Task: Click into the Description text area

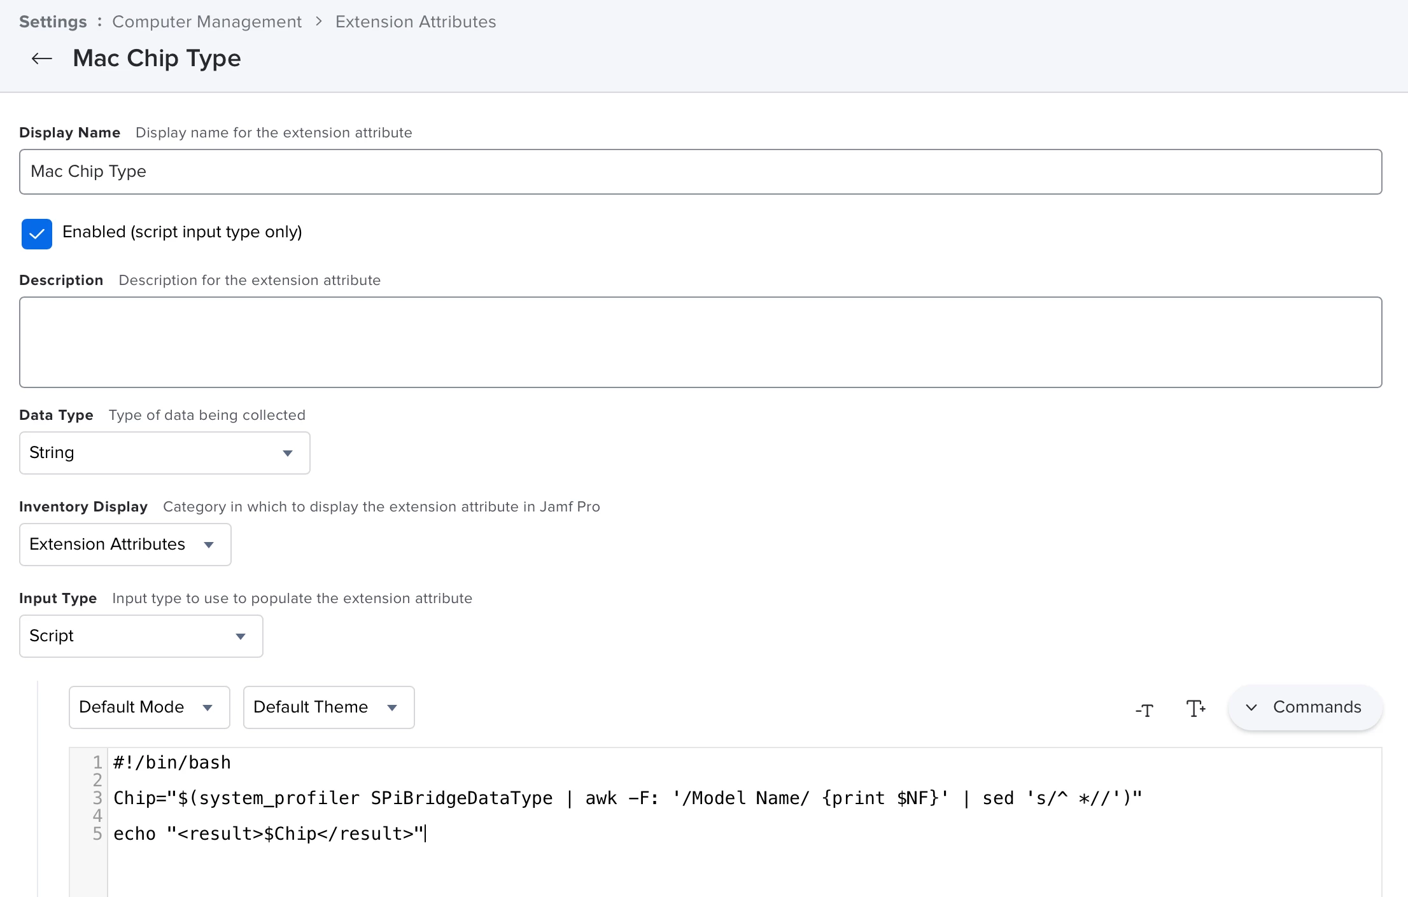Action: (700, 342)
